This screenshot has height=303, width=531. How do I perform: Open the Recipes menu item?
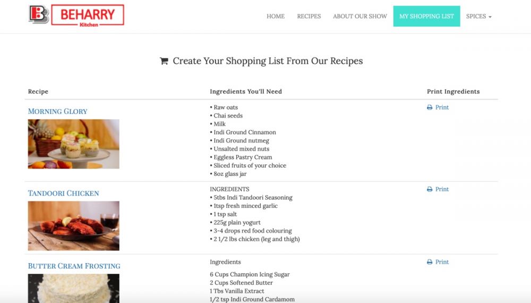[309, 16]
